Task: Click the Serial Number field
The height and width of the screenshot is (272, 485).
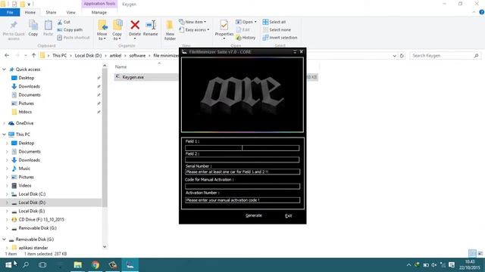Action: click(242, 172)
